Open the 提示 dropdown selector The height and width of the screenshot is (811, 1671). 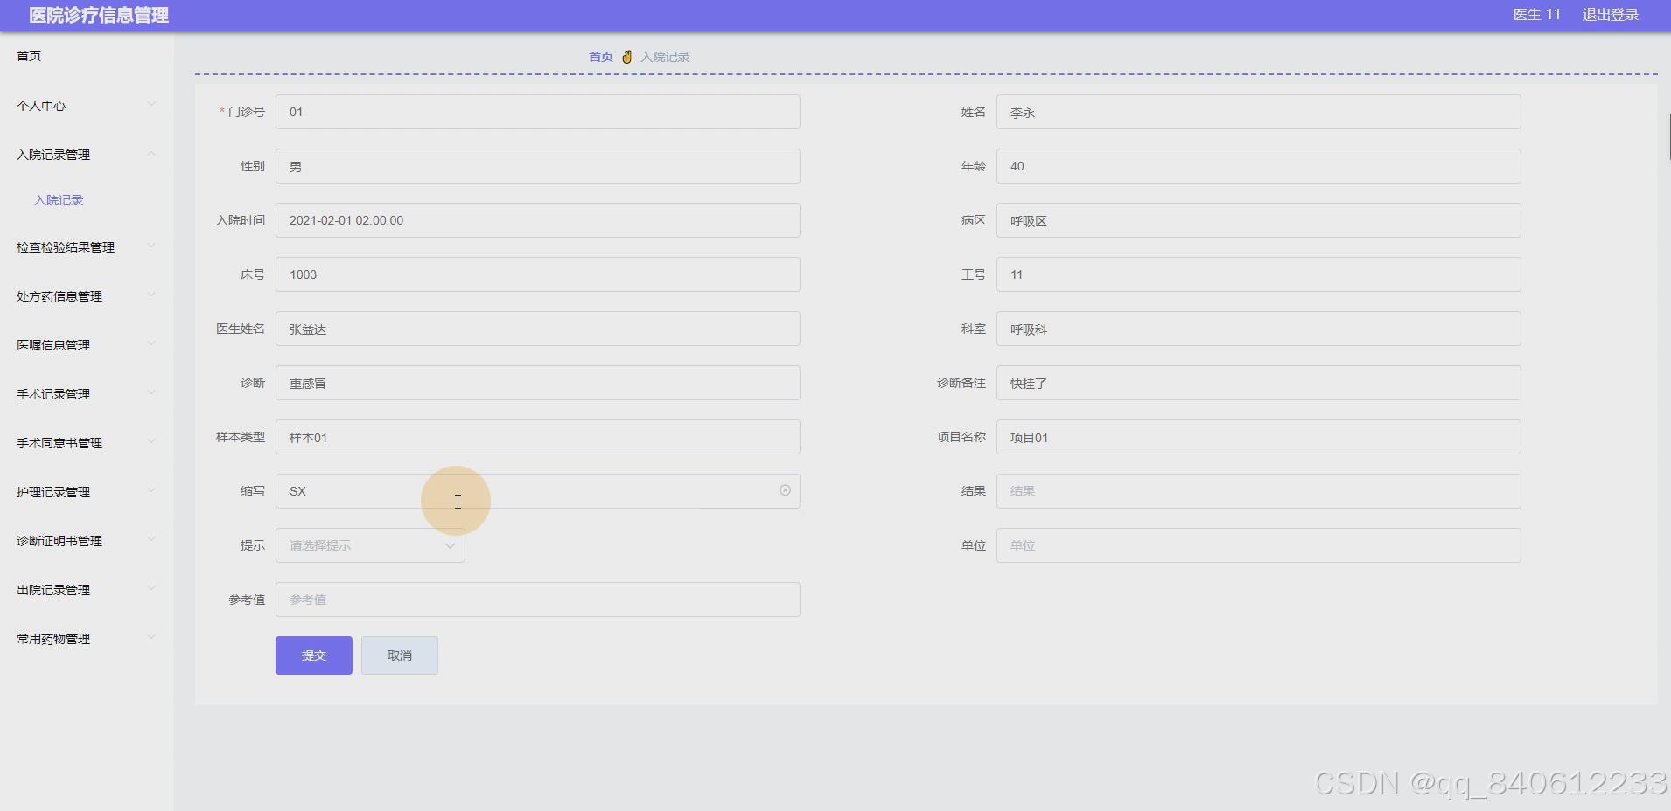click(x=370, y=545)
